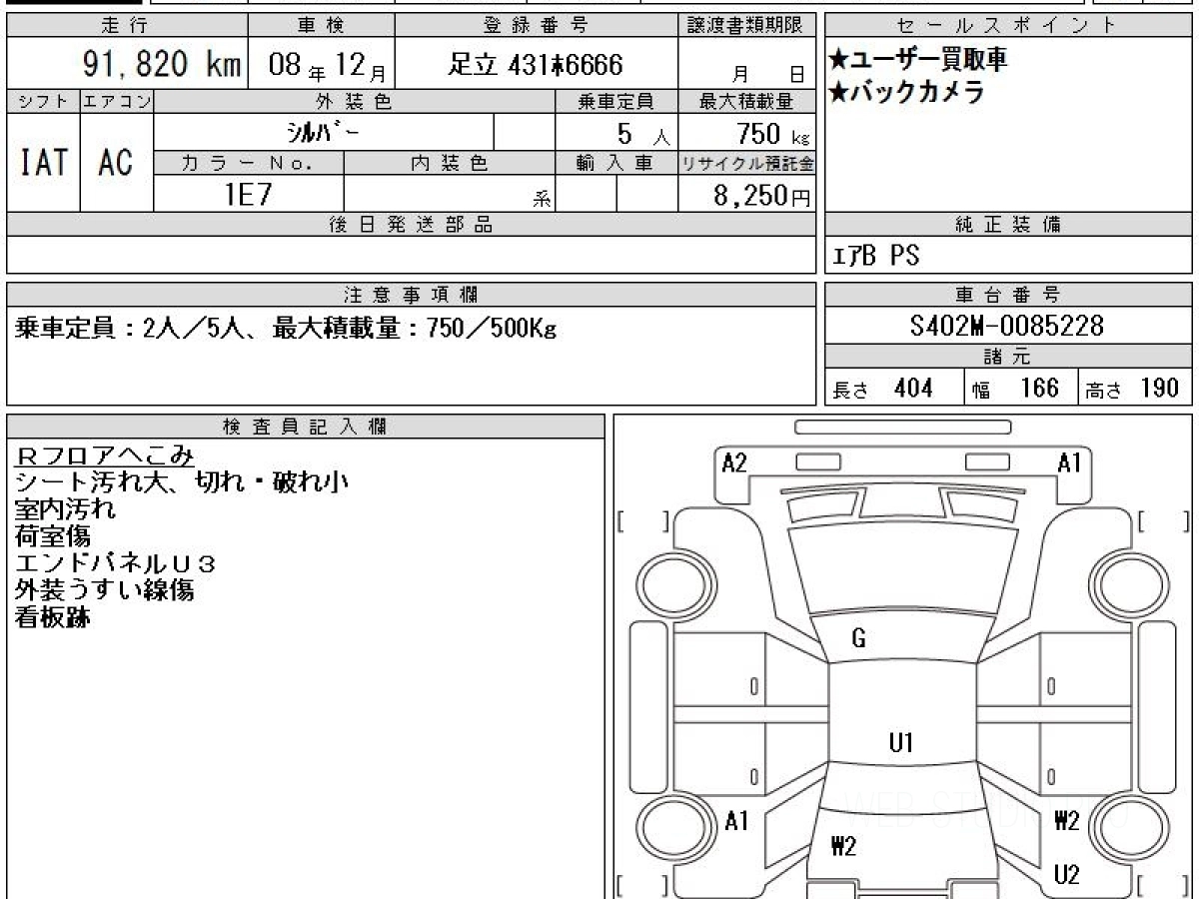Image resolution: width=1199 pixels, height=899 pixels.
Task: Click the 純正装備 header
Action: (1008, 225)
